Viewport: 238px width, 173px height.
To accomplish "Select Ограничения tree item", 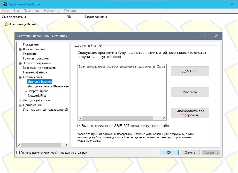I will coord(33,77).
